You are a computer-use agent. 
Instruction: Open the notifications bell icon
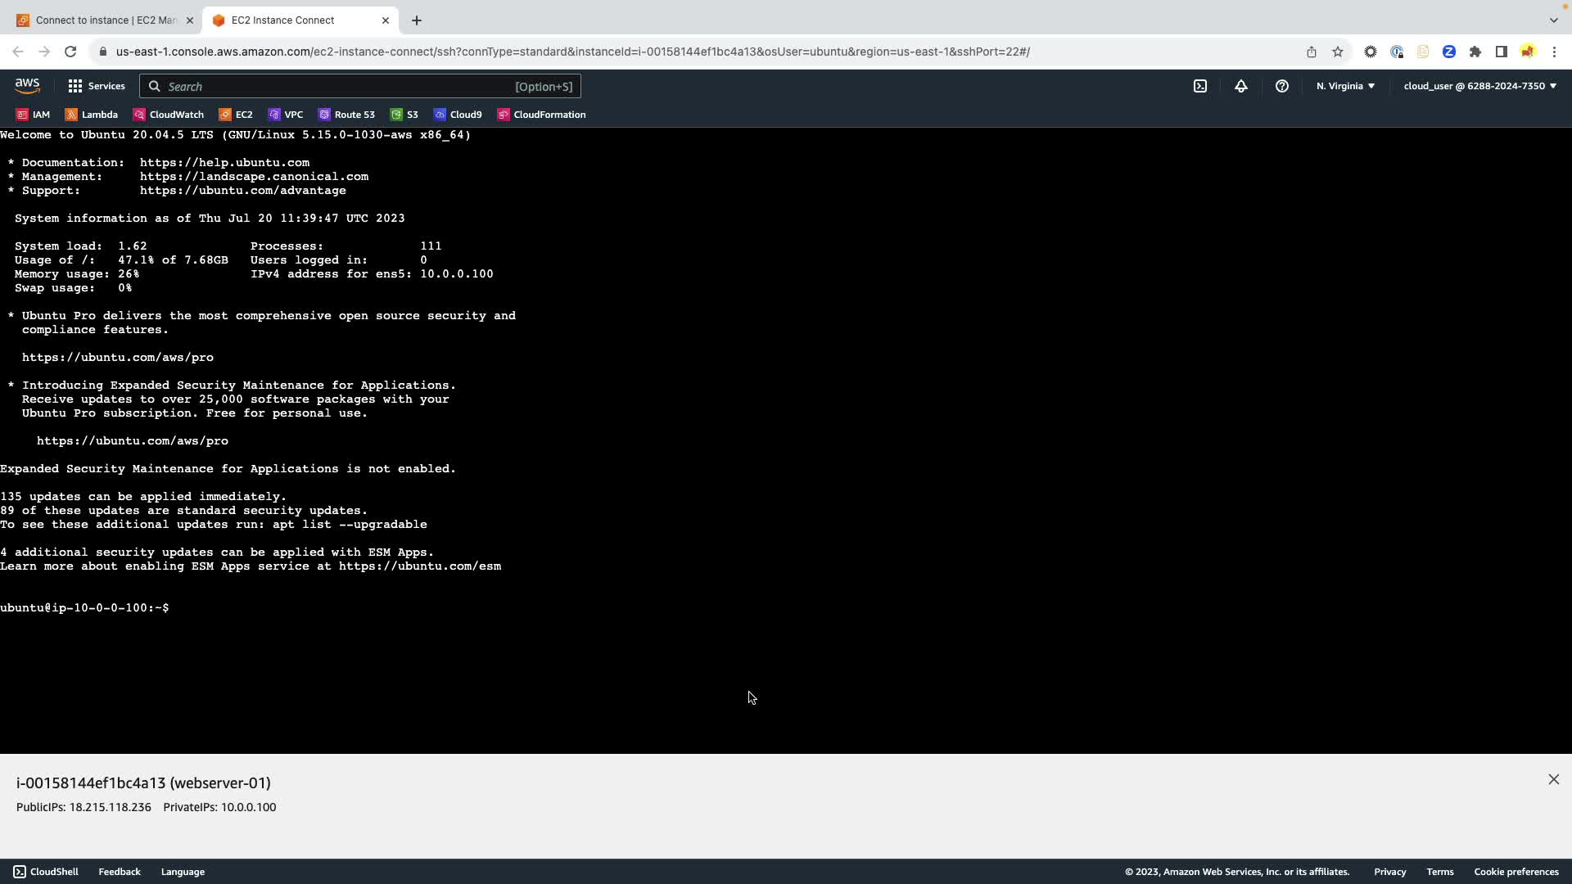pos(1241,86)
